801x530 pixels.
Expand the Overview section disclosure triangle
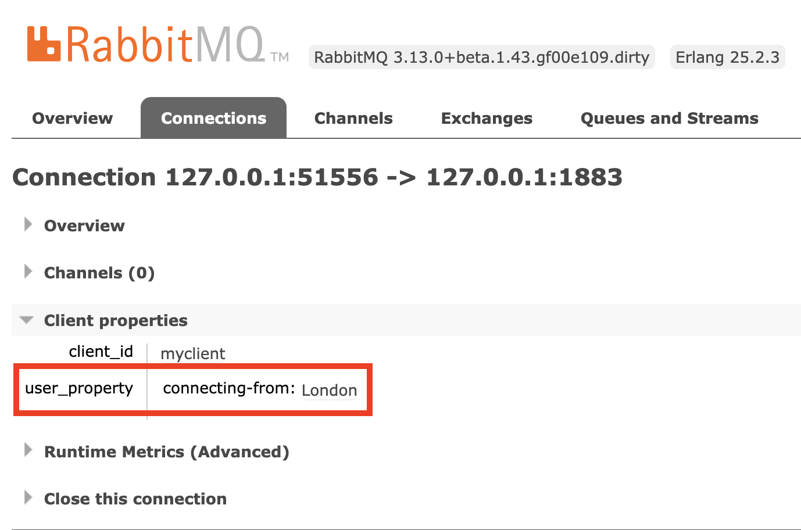[27, 225]
